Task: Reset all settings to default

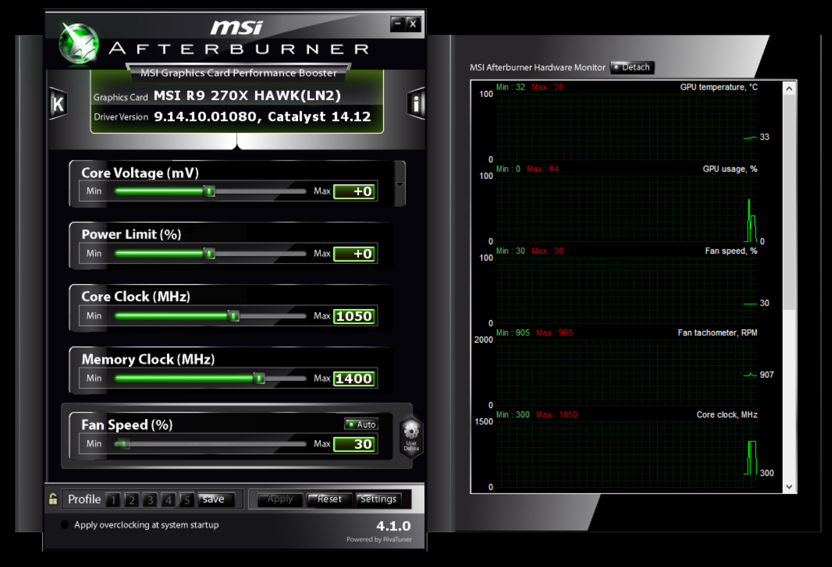Action: [x=329, y=499]
